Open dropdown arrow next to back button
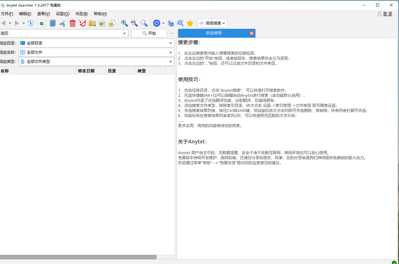The height and width of the screenshot is (264, 399). 10,23
